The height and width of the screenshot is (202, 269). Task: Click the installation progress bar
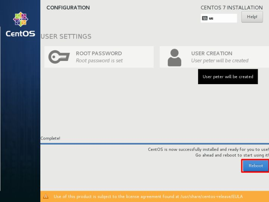coord(154,143)
